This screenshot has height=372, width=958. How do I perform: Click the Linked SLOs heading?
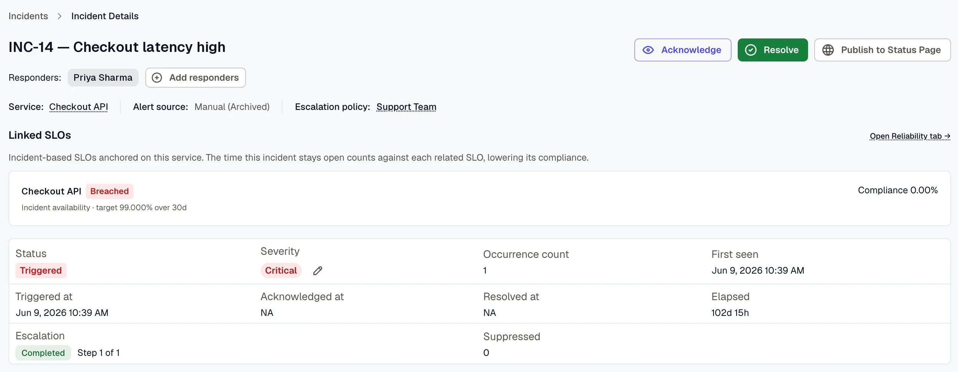40,135
